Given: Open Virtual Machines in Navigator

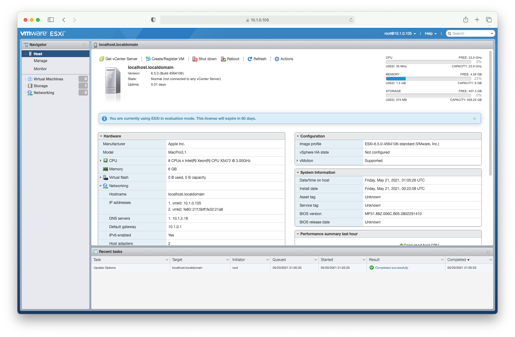Looking at the screenshot, I should point(48,79).
